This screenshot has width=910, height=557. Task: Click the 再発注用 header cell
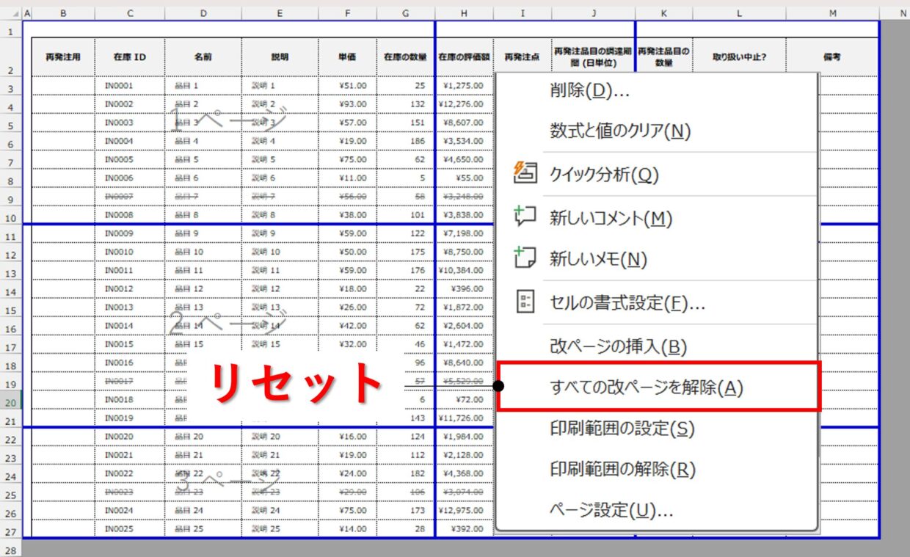63,57
